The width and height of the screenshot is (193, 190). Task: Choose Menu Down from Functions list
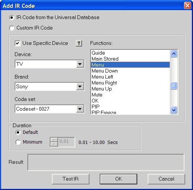coord(130,71)
